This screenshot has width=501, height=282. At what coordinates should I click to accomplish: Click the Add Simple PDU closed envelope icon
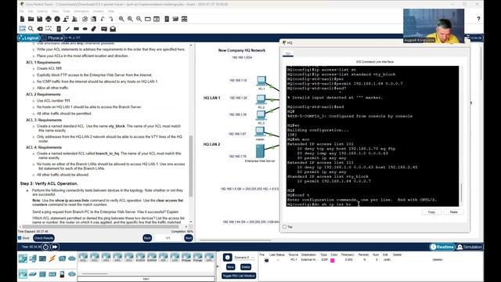click(104, 29)
